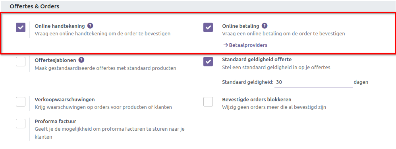
Task: Check the Proforma factuur checkbox
Action: tap(21, 124)
